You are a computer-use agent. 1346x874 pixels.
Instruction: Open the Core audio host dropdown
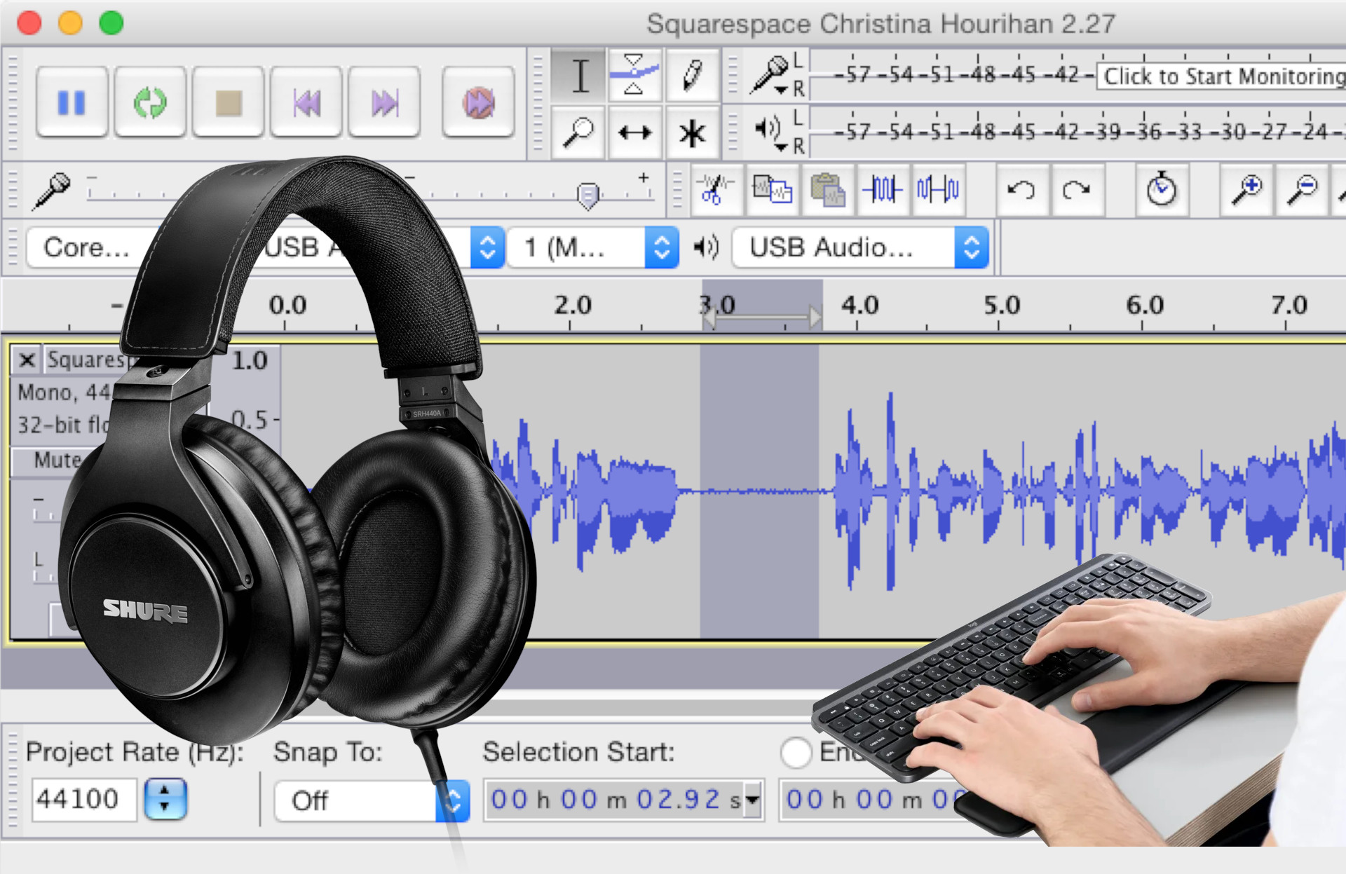[x=88, y=247]
